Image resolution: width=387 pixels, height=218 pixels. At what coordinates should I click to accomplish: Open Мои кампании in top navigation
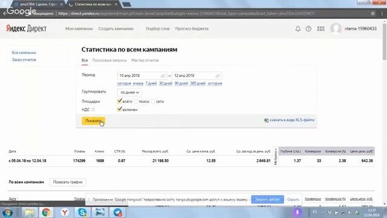tap(79, 28)
